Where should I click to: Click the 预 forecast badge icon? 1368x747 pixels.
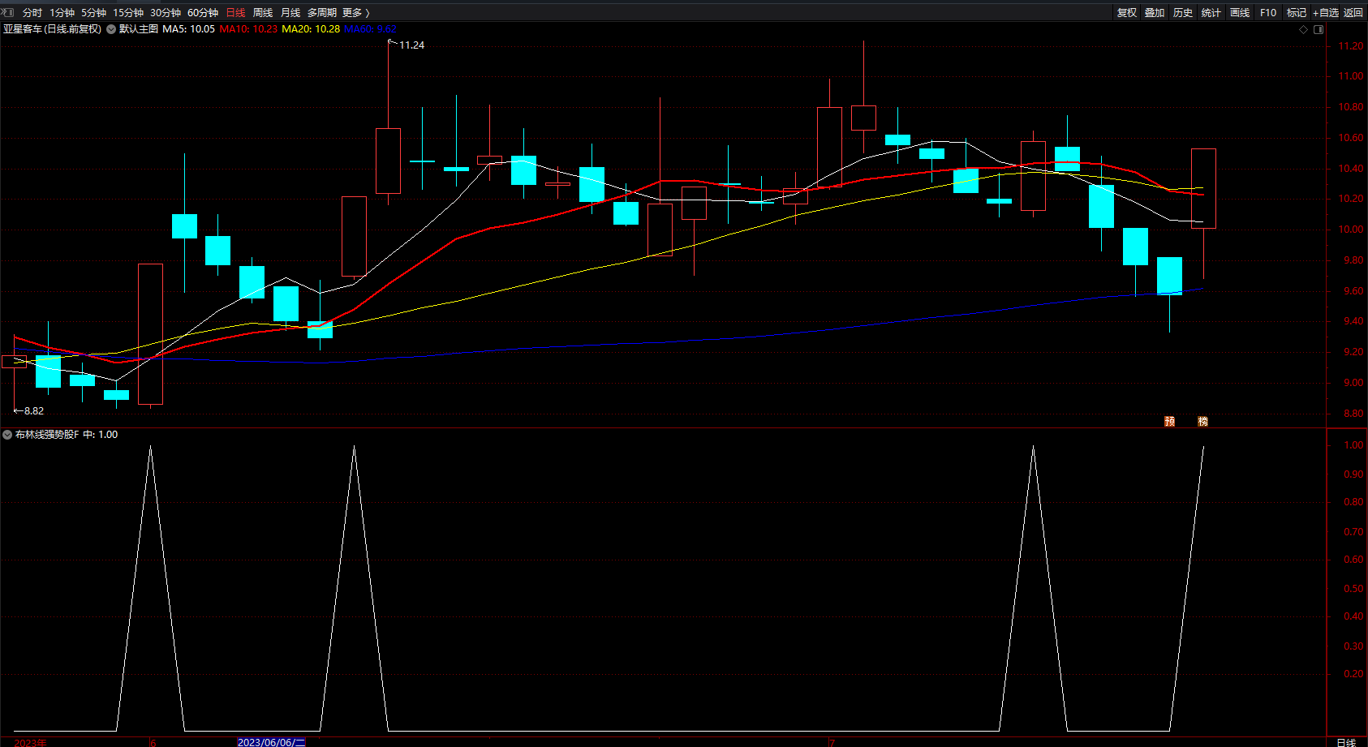pyautogui.click(x=1169, y=421)
